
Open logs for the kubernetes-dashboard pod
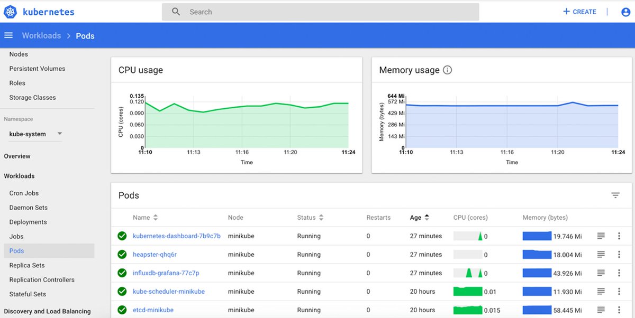(601, 236)
